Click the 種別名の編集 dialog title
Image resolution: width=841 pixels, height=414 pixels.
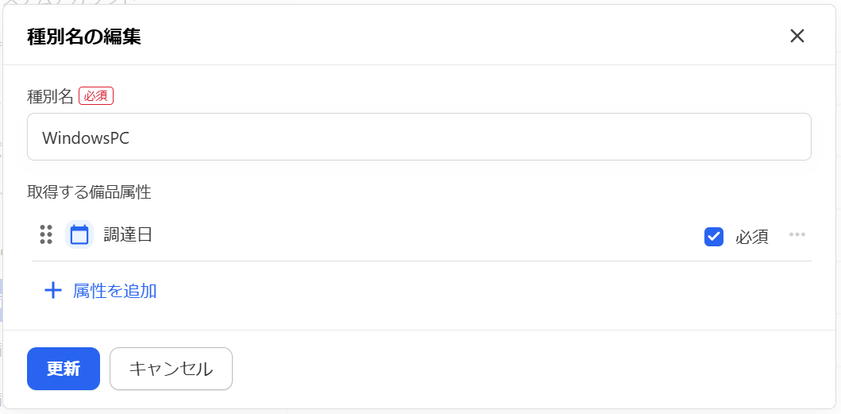point(84,37)
